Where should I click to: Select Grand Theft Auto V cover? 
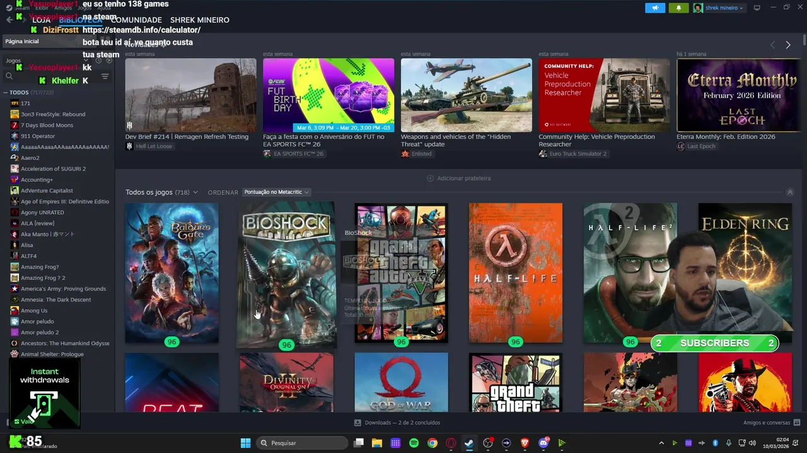point(401,273)
